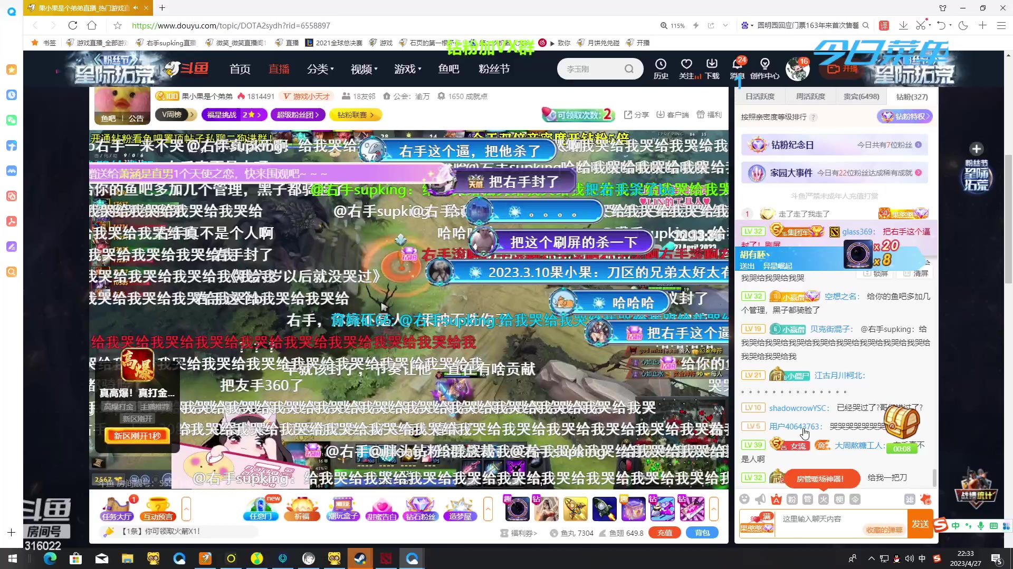1013x569 pixels.
Task: Expand the activity icons arrow after 造梦屋
Action: [488, 509]
